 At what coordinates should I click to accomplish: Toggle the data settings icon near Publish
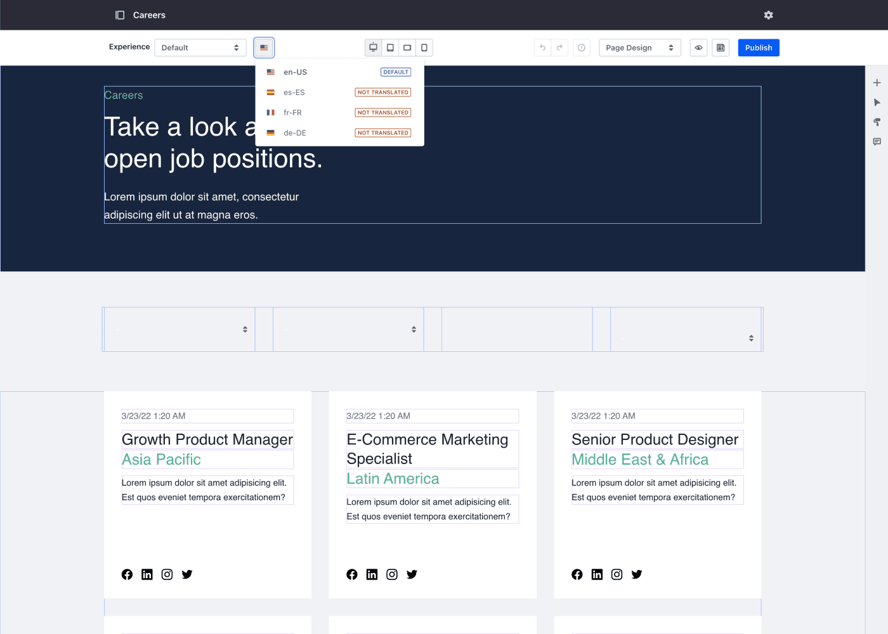coord(720,47)
